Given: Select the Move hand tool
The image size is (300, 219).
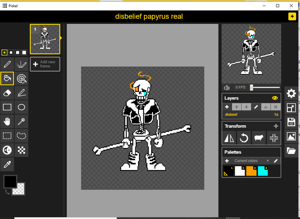Looking at the screenshot, I should [x=7, y=121].
